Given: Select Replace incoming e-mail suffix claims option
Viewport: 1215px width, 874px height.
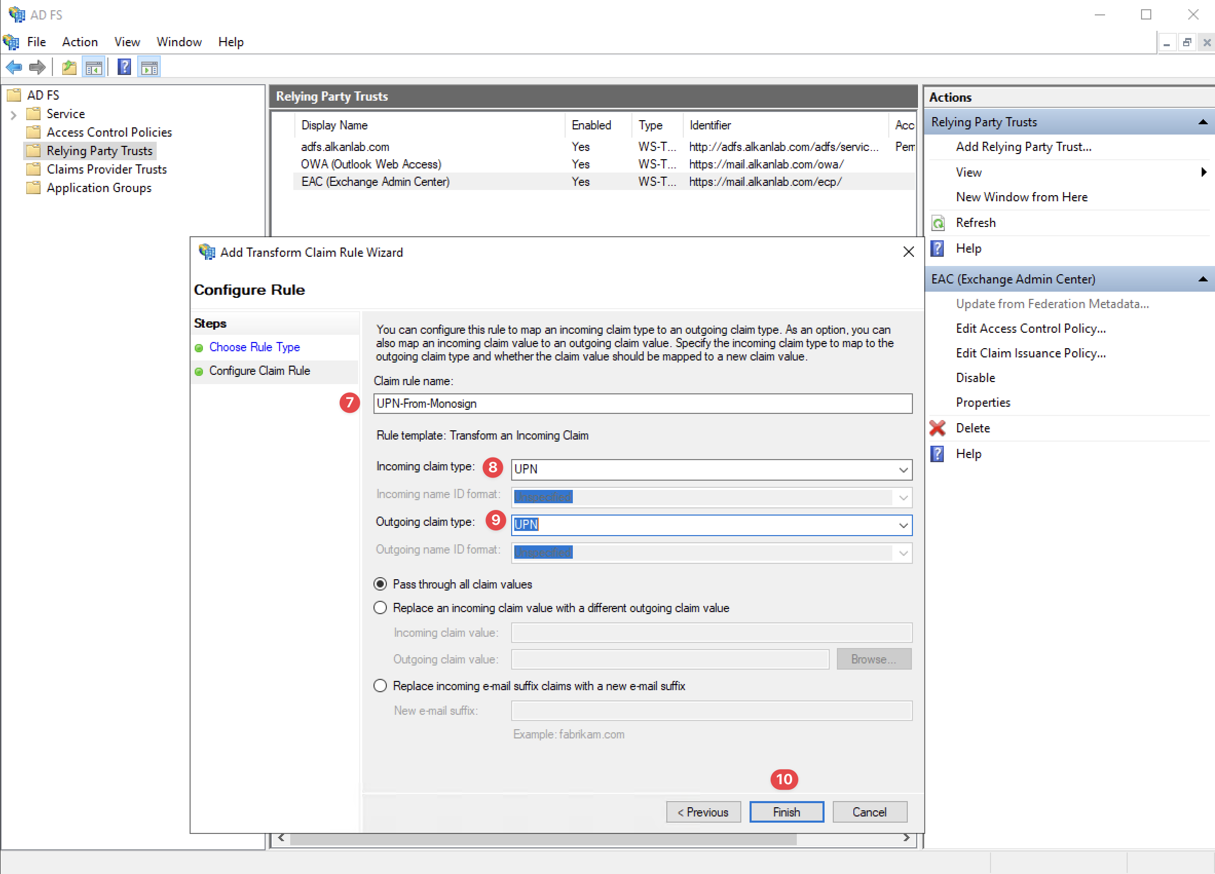Looking at the screenshot, I should (x=380, y=686).
